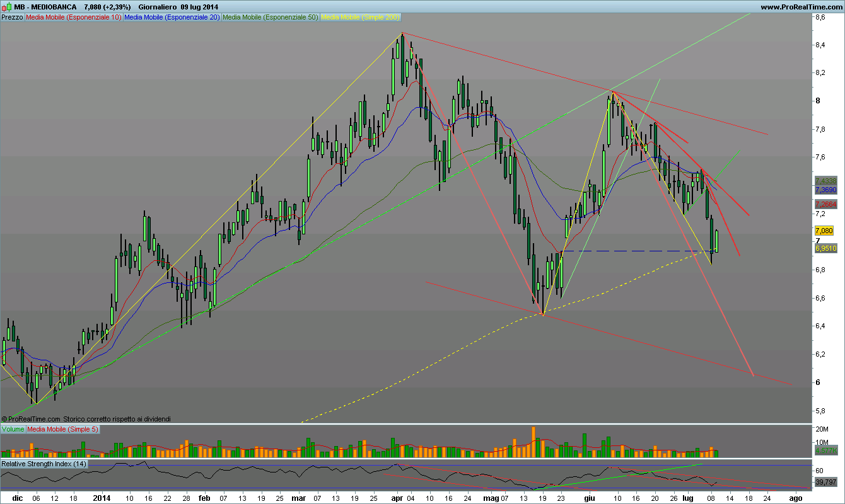Select the Relative Strength Index (14) label
This screenshot has height=504, width=845.
coord(44,464)
